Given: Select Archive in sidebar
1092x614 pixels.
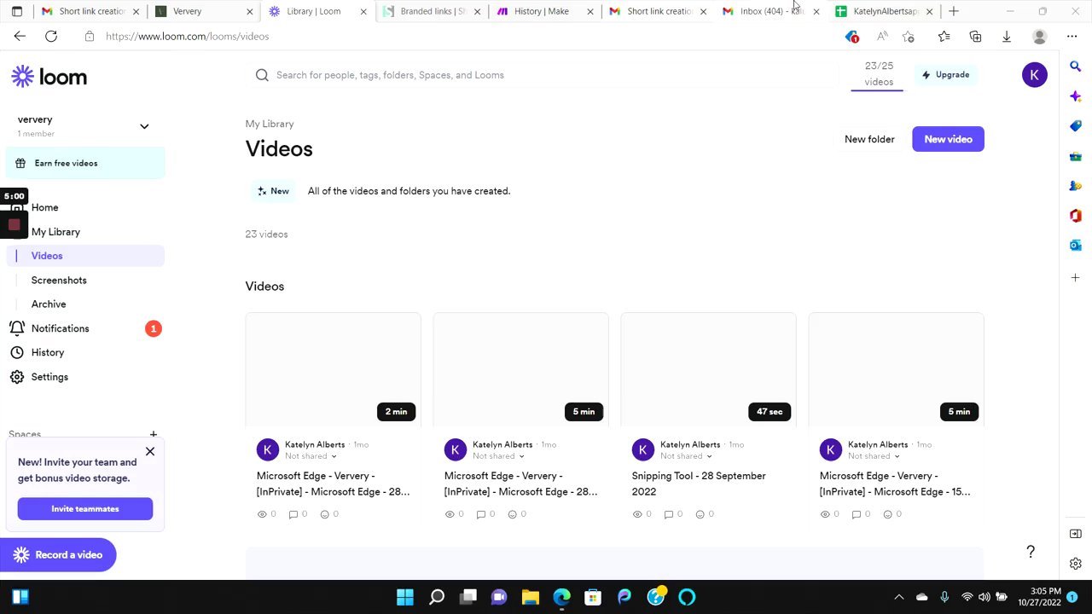Looking at the screenshot, I should pos(49,304).
